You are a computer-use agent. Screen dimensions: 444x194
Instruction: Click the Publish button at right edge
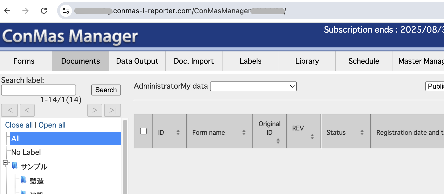click(x=435, y=86)
